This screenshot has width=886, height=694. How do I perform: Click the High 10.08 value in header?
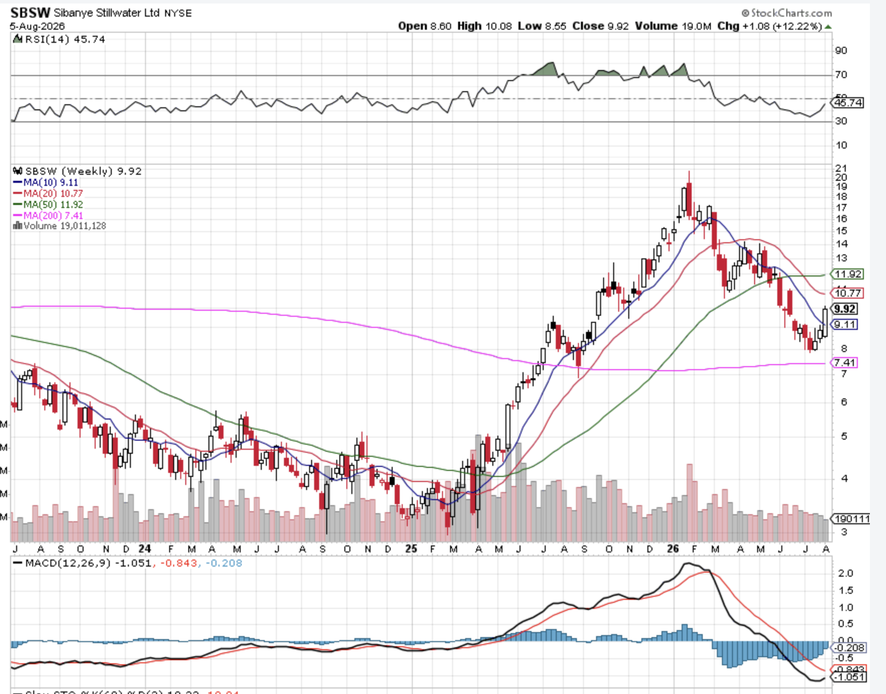pyautogui.click(x=484, y=26)
